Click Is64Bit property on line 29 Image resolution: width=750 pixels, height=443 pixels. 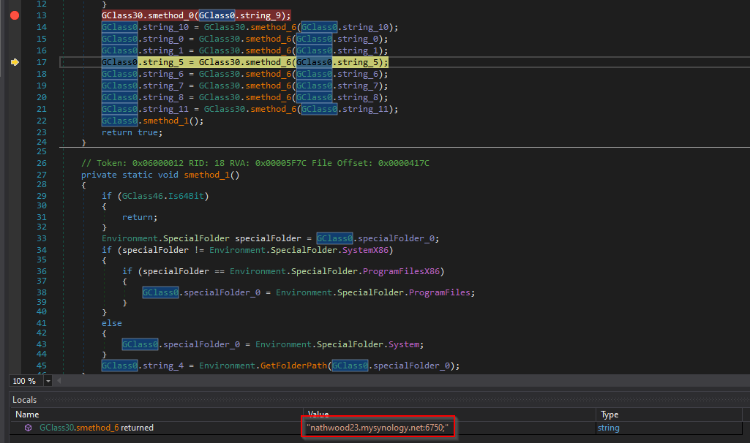click(x=186, y=196)
